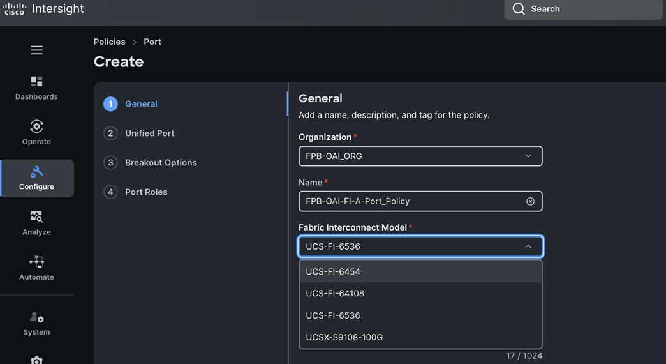Viewport: 666px width, 364px height.
Task: Open the Automate section
Action: pos(36,268)
